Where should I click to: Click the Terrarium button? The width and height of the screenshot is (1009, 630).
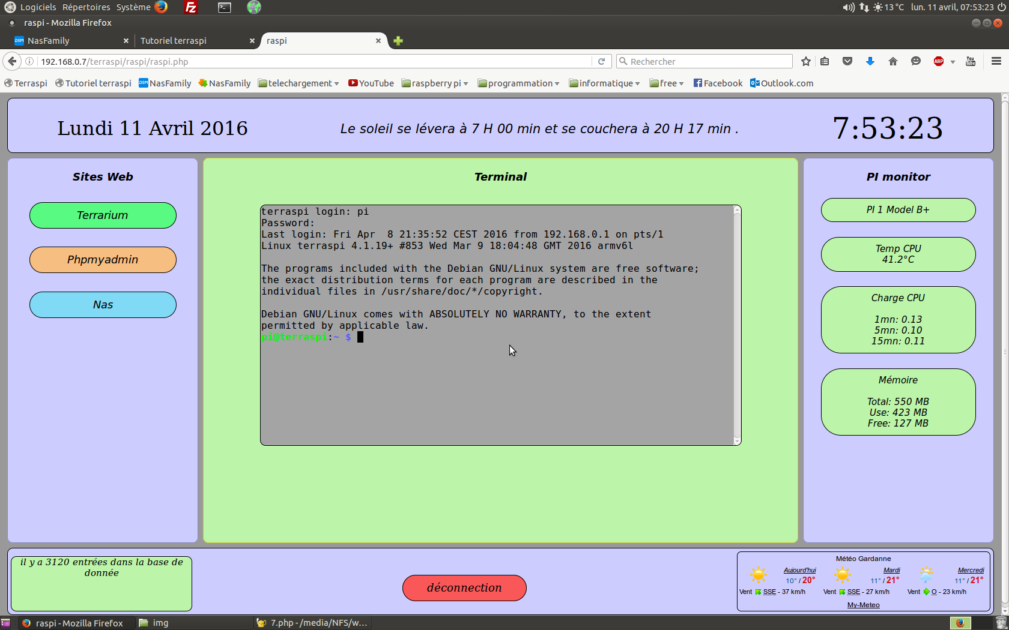click(103, 215)
